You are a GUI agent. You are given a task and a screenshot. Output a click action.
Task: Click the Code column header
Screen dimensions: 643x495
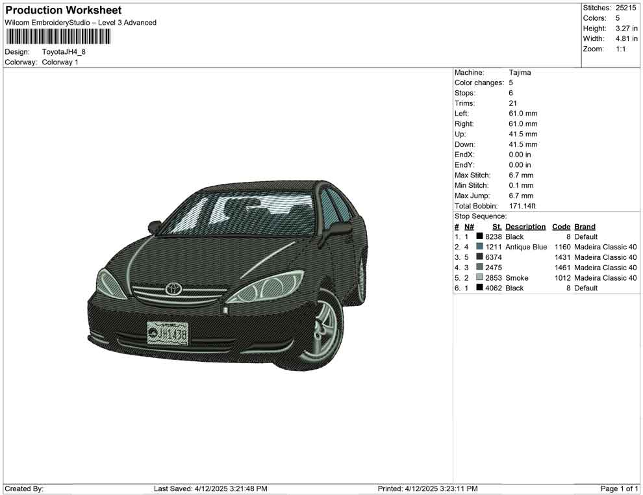tap(561, 227)
